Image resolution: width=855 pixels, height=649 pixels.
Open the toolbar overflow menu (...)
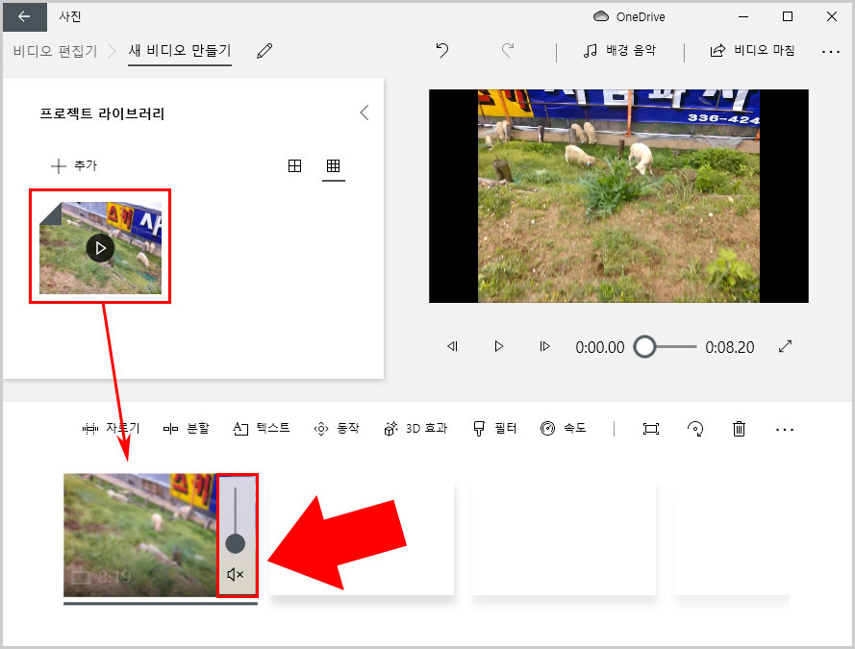click(x=785, y=429)
